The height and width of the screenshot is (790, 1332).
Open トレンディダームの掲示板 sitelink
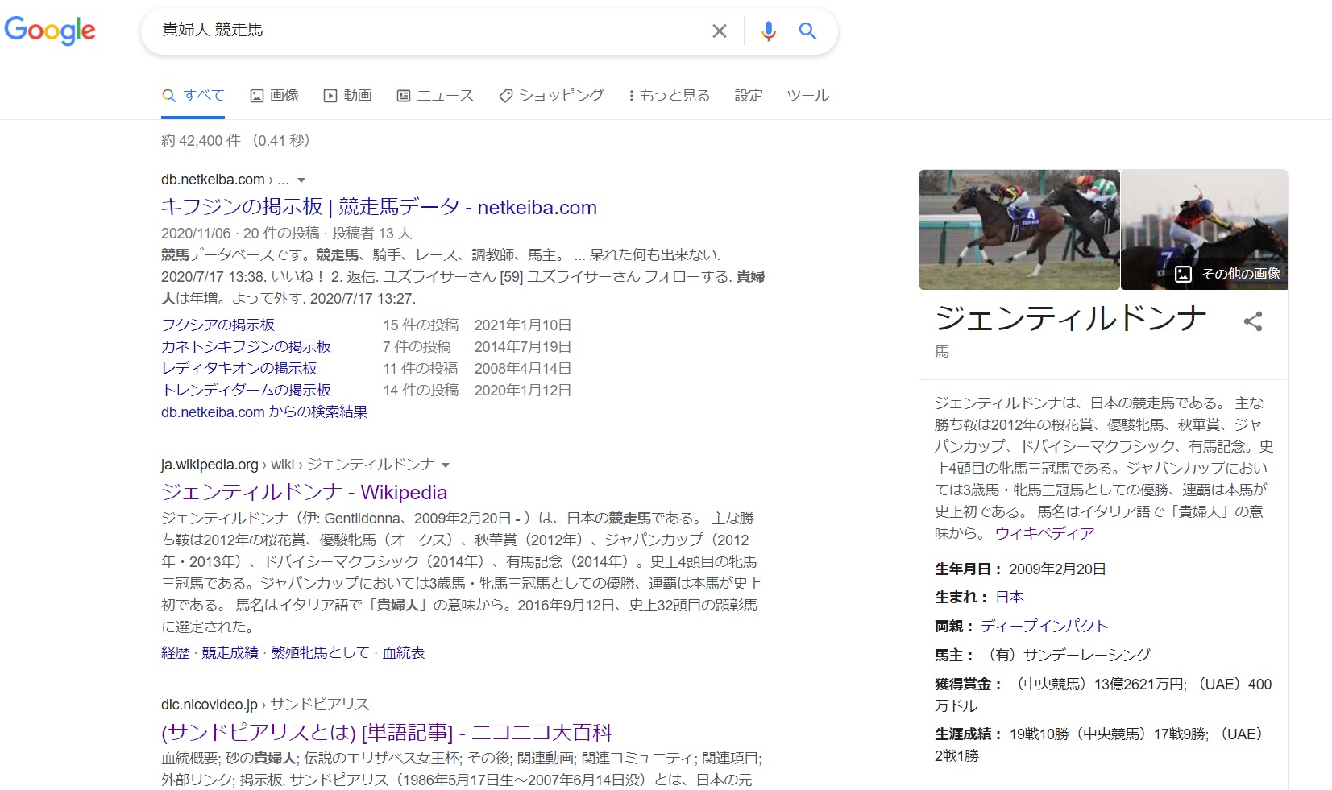[x=246, y=390]
